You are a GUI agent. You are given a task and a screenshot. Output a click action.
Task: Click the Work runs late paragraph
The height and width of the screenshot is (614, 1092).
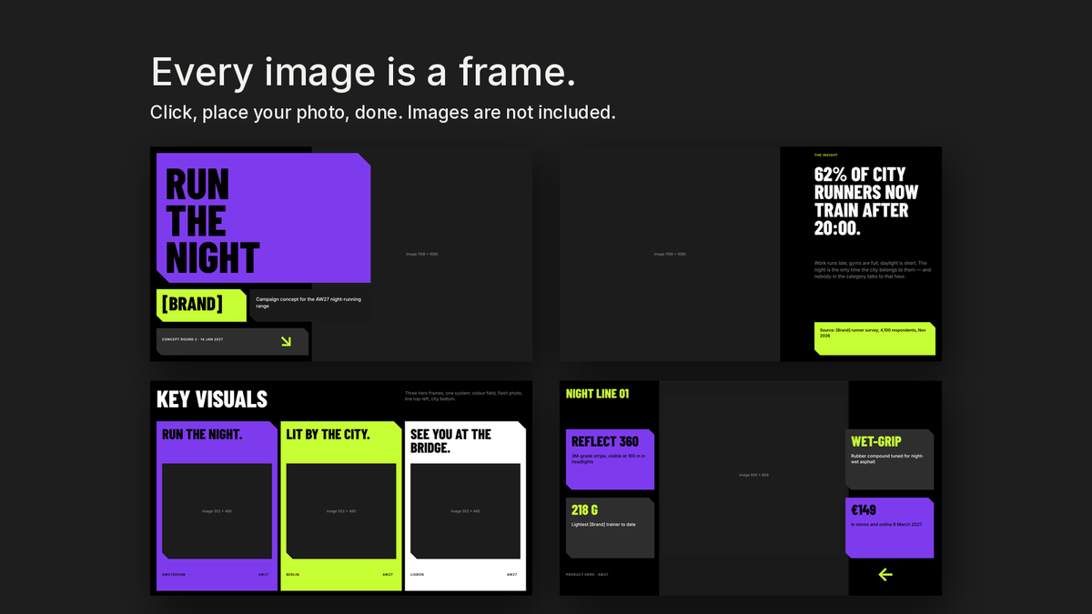[x=874, y=269]
